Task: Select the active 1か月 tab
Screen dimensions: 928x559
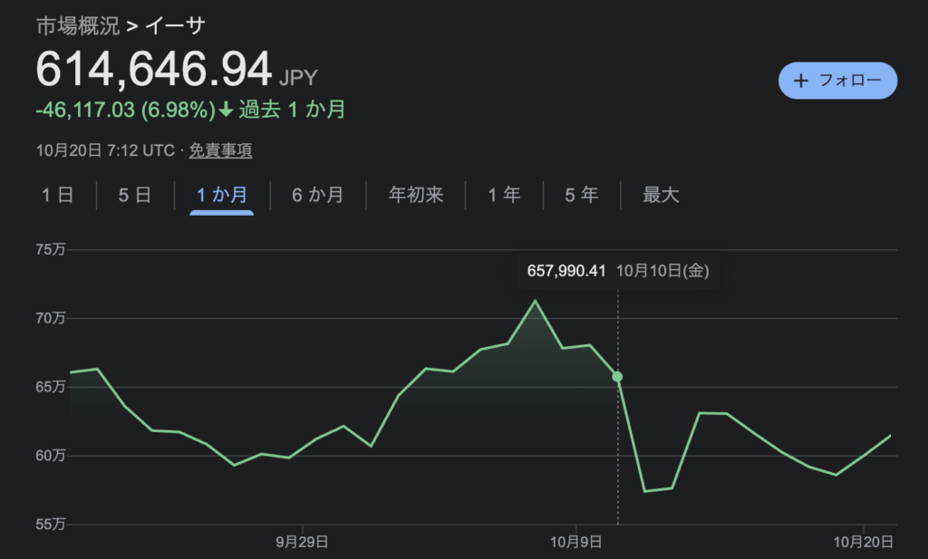Action: pyautogui.click(x=222, y=195)
